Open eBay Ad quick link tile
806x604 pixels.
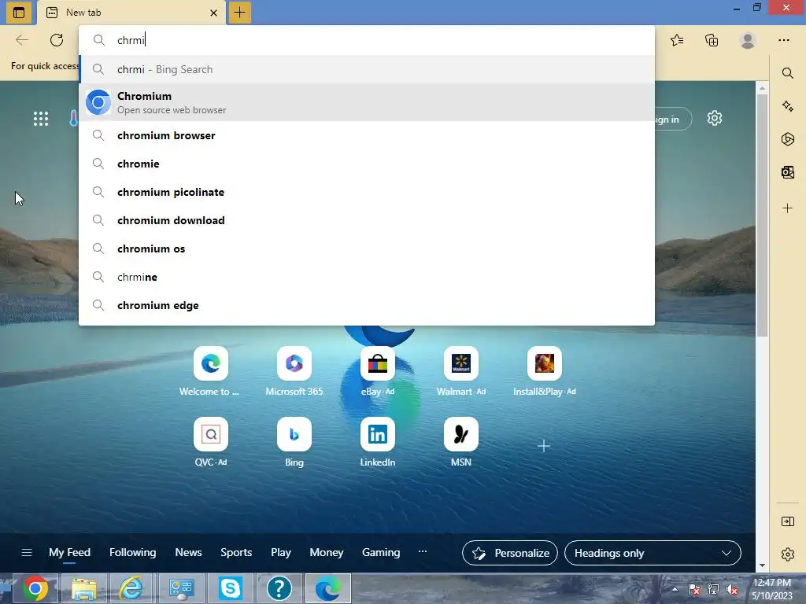[377, 372]
